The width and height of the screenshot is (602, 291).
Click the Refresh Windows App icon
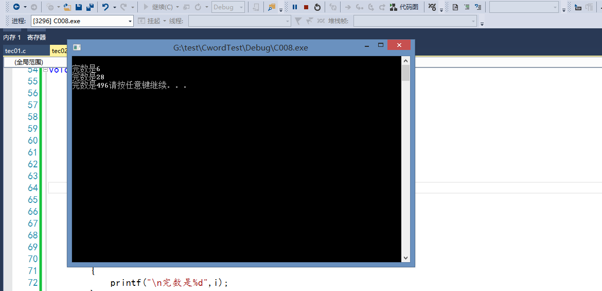[333, 7]
